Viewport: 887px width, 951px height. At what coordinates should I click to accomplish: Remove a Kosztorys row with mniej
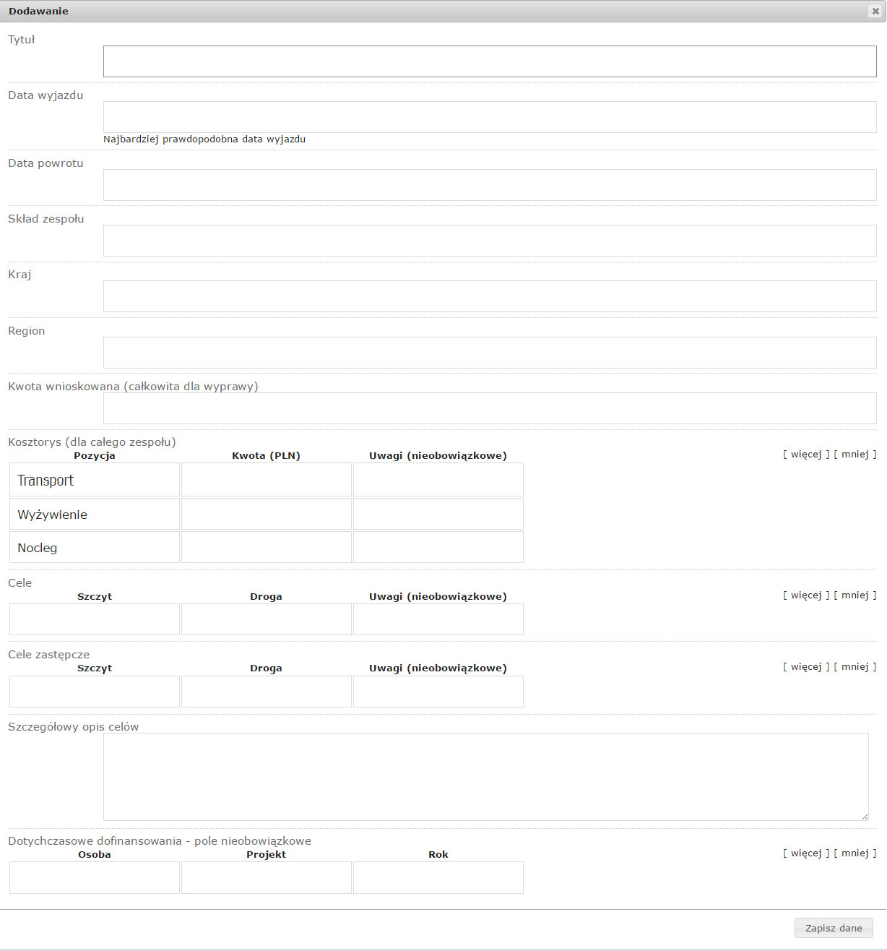pyautogui.click(x=855, y=455)
